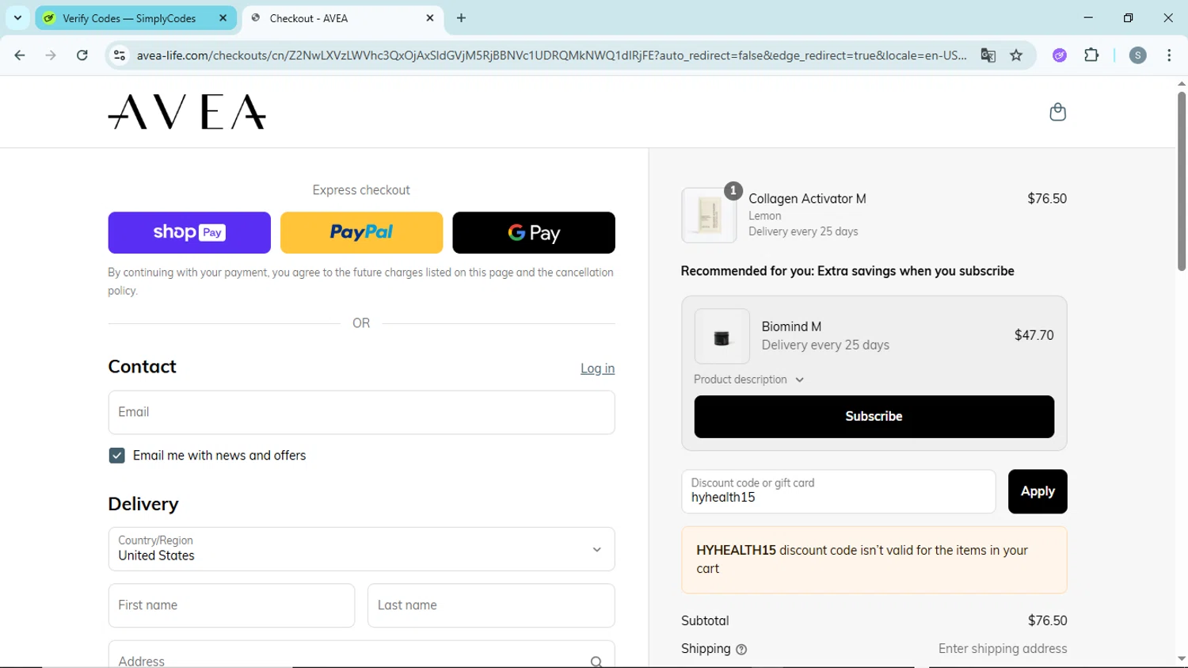
Task: Bookmark this page with the star icon
Action: point(1016,55)
